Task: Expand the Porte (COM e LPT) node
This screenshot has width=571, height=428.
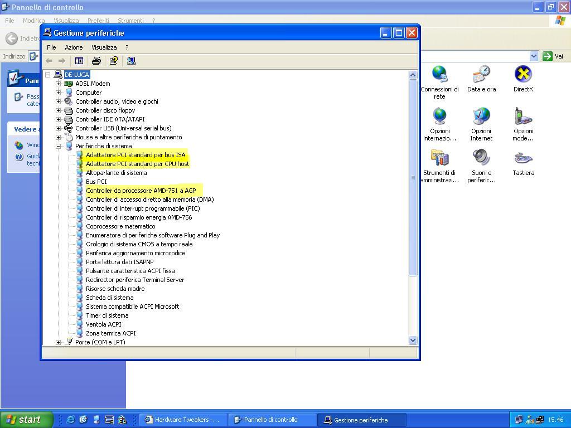Action: (58, 343)
